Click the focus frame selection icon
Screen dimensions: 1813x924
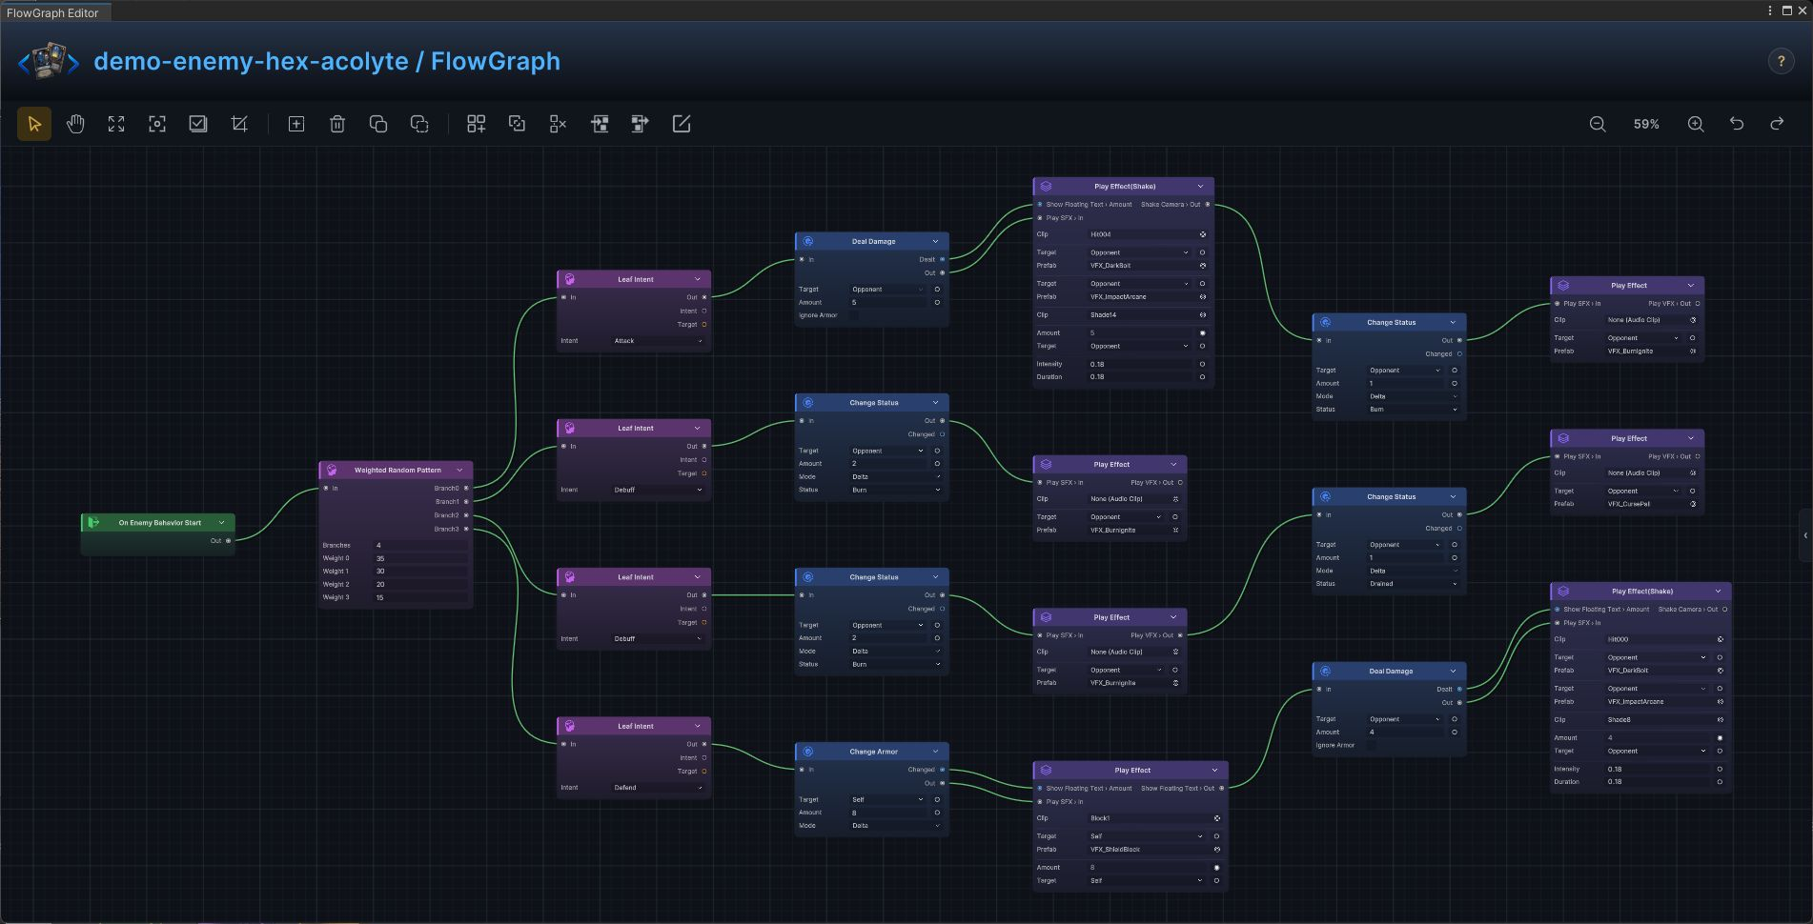click(157, 124)
